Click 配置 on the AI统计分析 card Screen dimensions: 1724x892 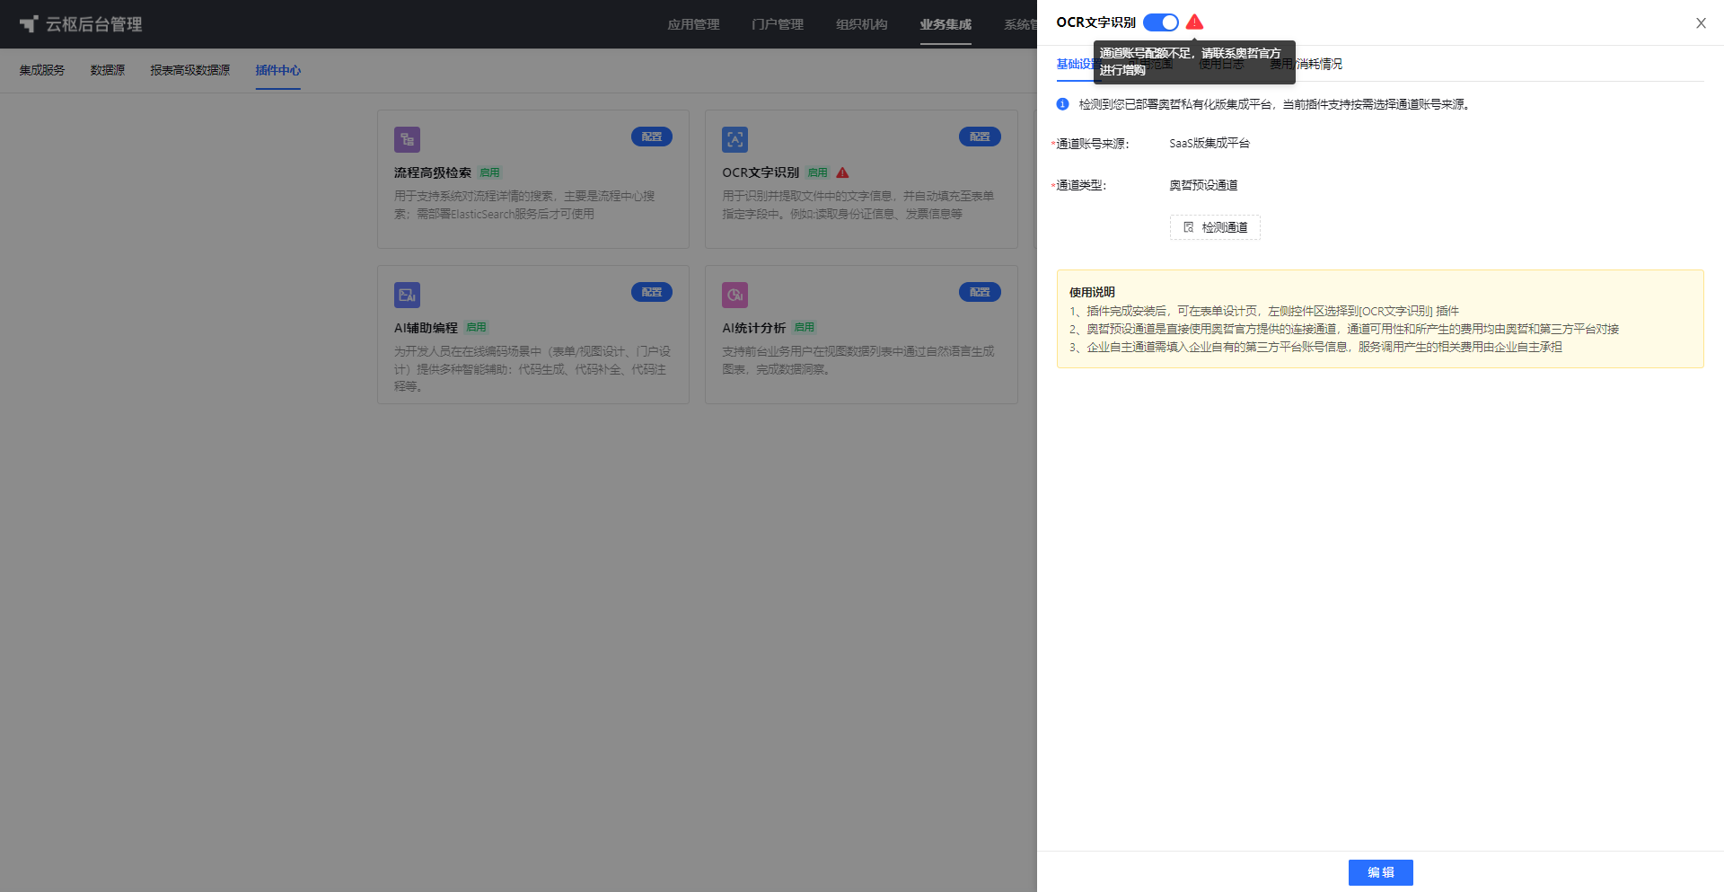[980, 292]
